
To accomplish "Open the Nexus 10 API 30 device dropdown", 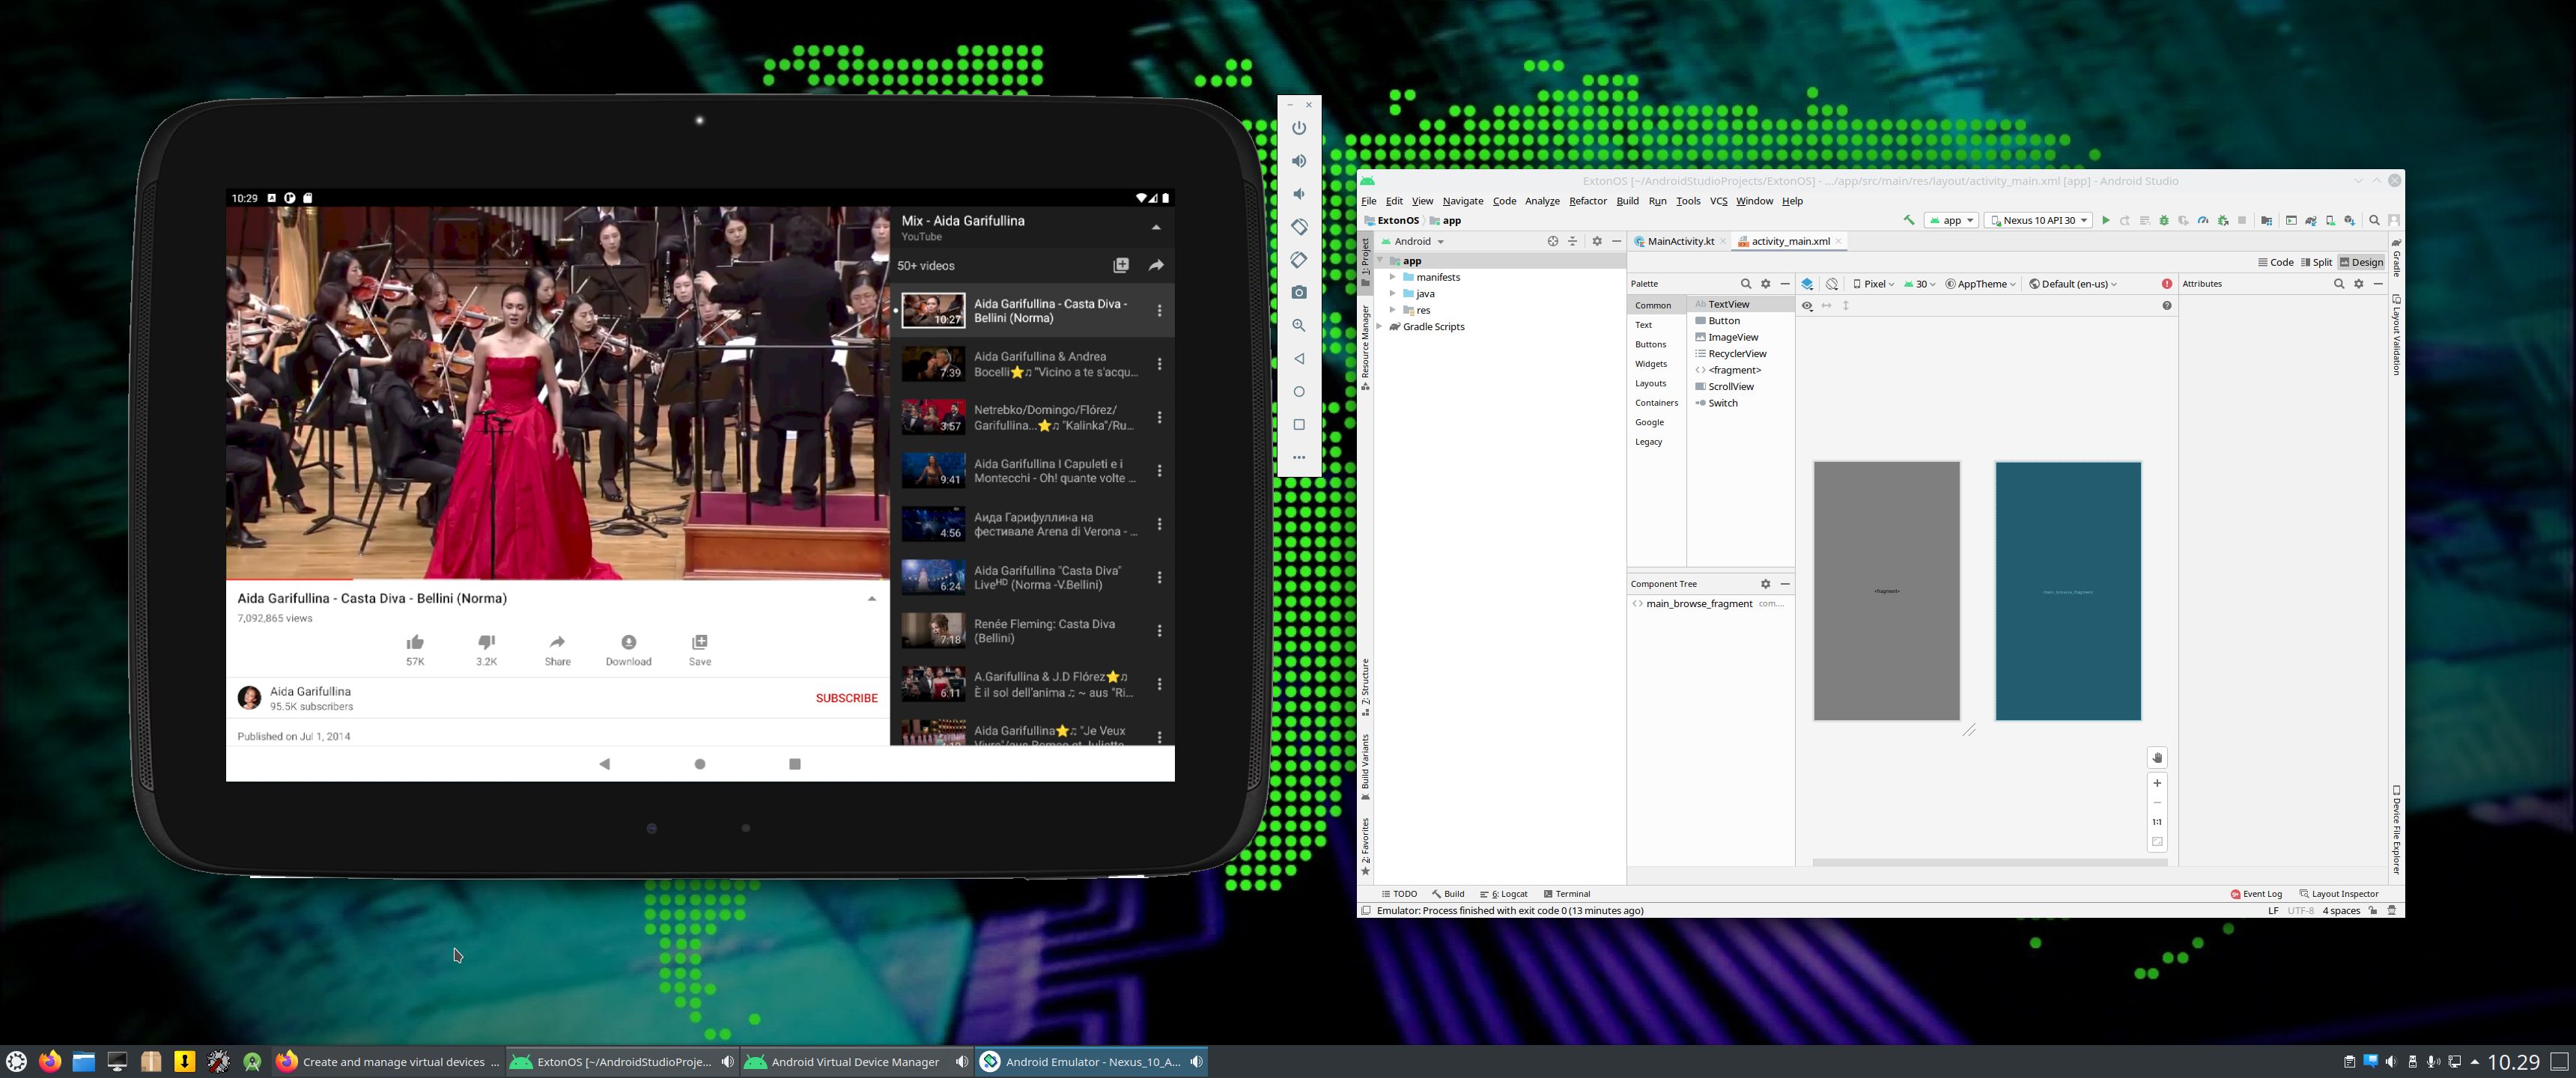I will [2038, 220].
